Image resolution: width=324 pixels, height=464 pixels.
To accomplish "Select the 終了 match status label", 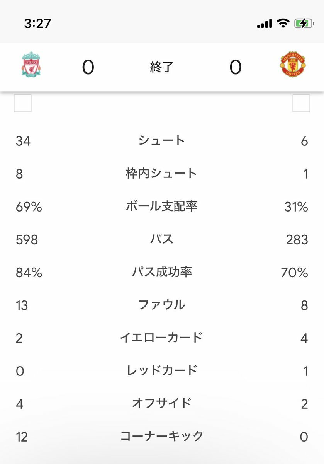I will [x=162, y=67].
